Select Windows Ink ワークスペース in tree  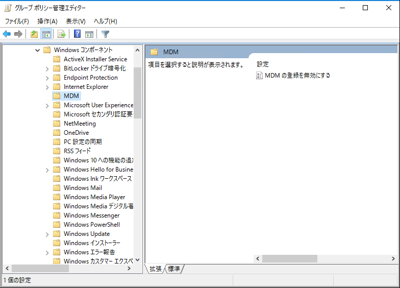pyautogui.click(x=98, y=179)
